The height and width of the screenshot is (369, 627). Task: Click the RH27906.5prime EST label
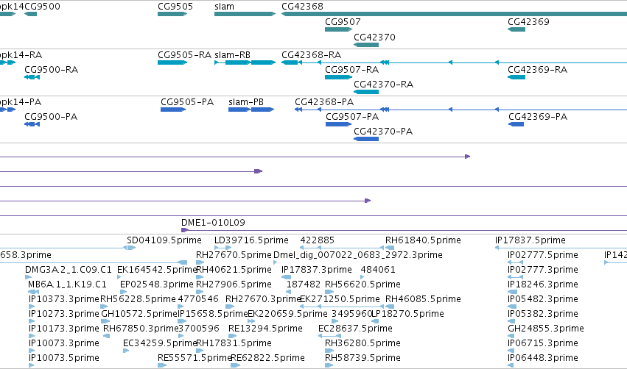click(234, 284)
